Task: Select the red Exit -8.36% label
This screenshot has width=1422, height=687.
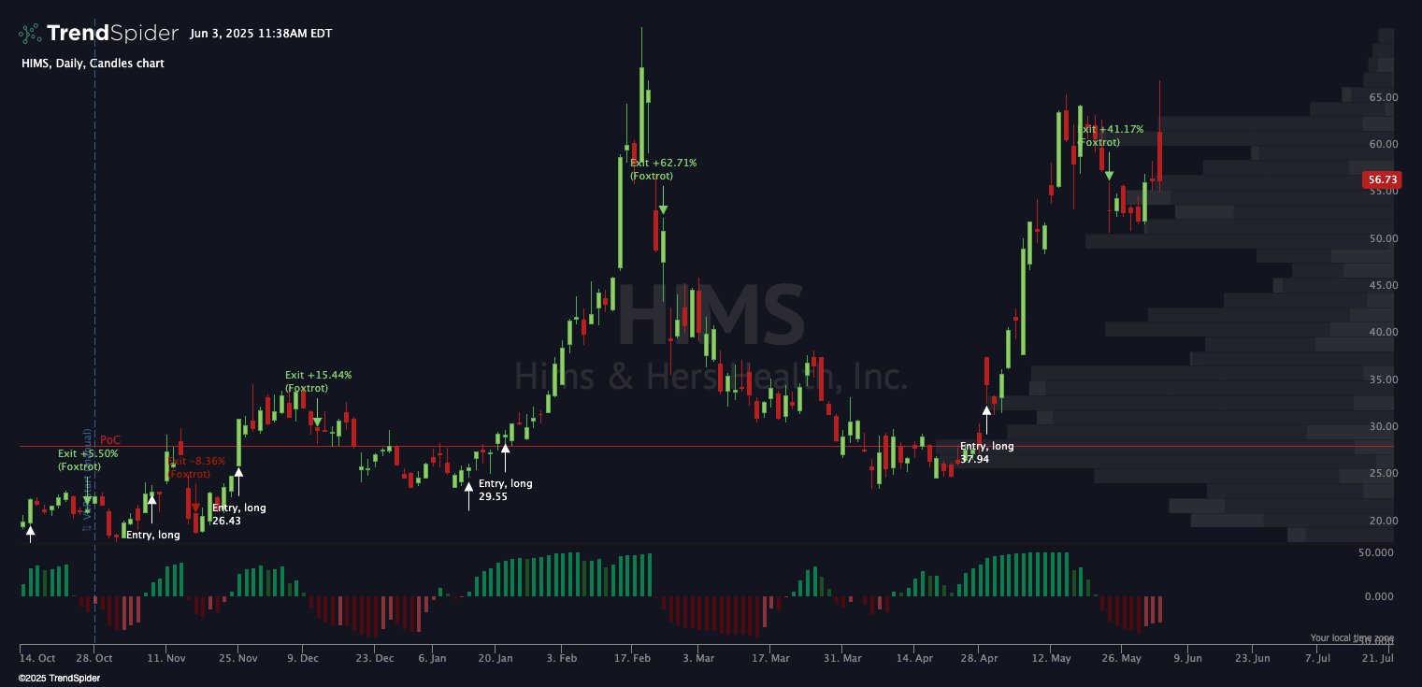Action: (197, 467)
